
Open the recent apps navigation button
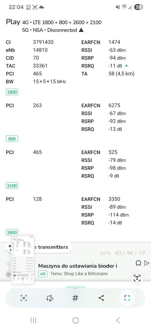34,320
